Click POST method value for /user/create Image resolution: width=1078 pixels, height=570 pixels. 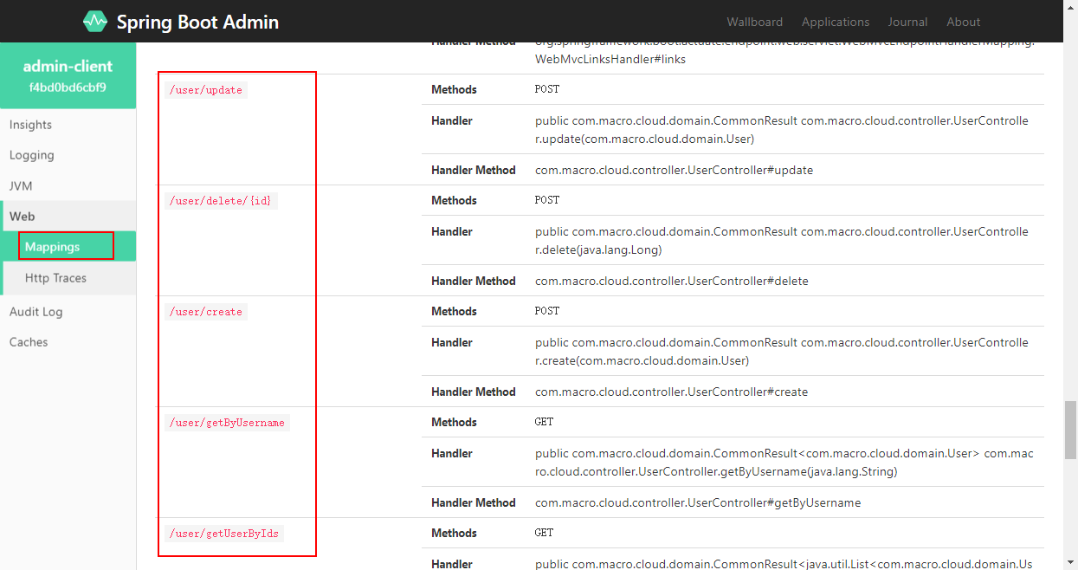(x=547, y=311)
